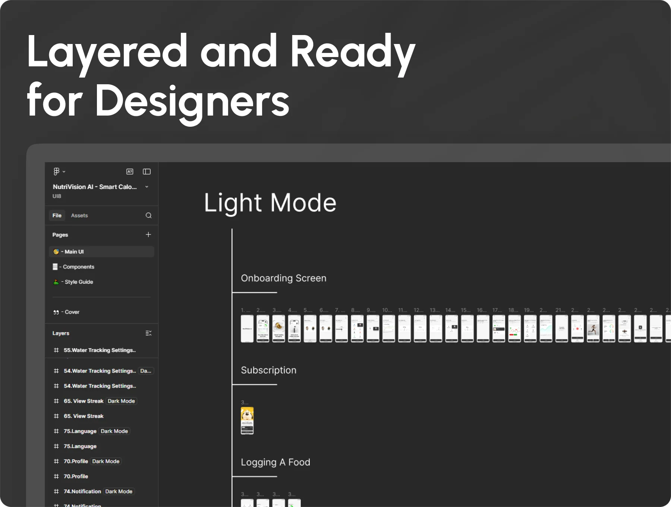Select onboarding frame thumbnail labeled 4

coord(294,328)
